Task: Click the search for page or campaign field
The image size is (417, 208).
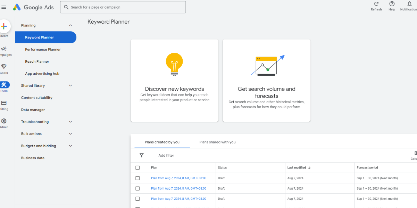Action: tap(123, 7)
